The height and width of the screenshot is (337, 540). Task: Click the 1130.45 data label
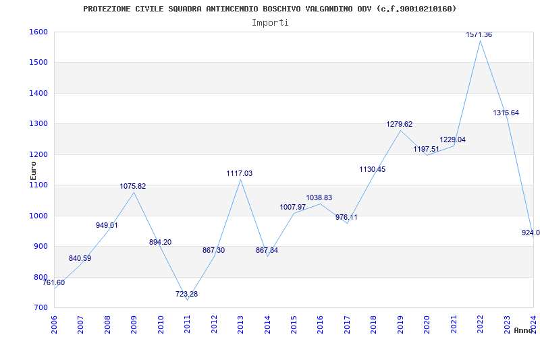point(373,169)
